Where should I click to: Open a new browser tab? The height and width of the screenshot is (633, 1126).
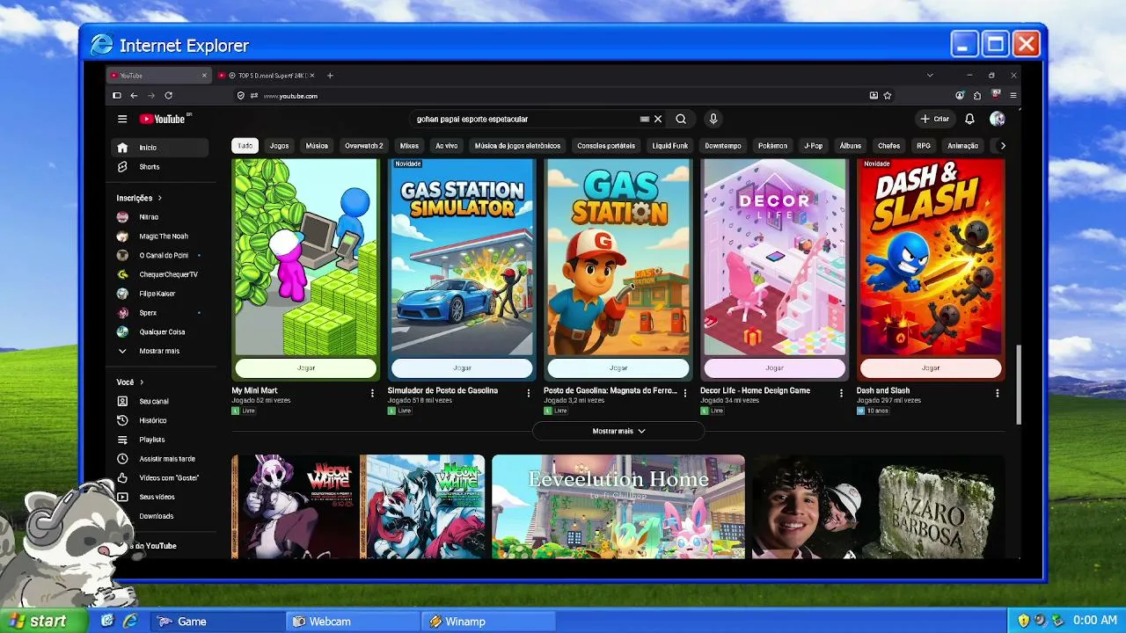coord(330,76)
